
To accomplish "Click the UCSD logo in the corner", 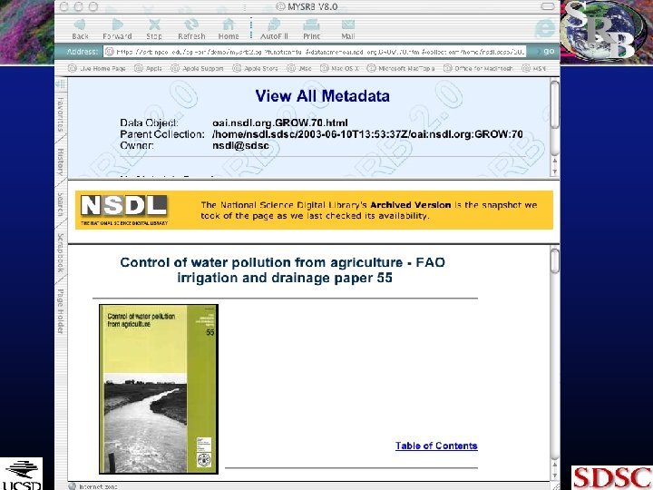I will (x=21, y=474).
